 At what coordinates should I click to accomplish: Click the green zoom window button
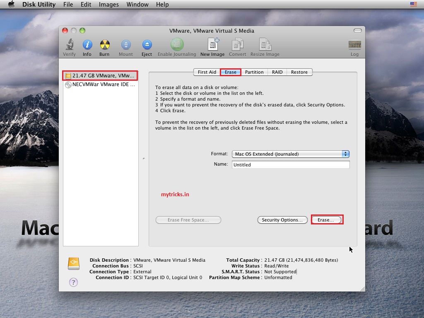pyautogui.click(x=82, y=31)
